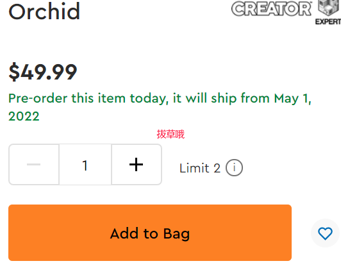Click the grey circle around the wishlist heart
Screen dimensions: 341x268
(x=325, y=233)
